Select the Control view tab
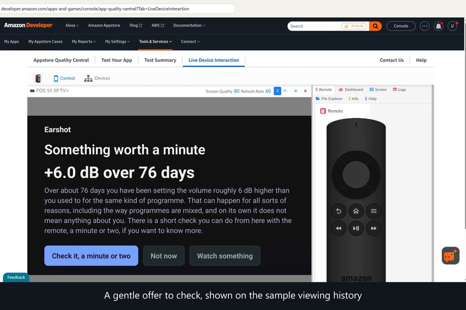 pos(64,79)
